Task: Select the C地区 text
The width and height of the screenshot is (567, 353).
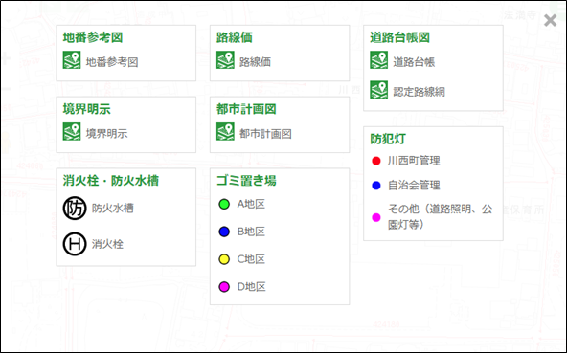Action: point(251,259)
